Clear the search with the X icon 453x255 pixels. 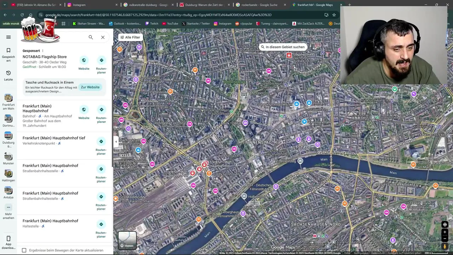[103, 37]
